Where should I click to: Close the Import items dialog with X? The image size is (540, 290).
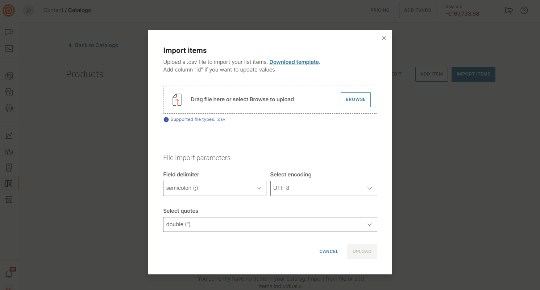(x=384, y=38)
